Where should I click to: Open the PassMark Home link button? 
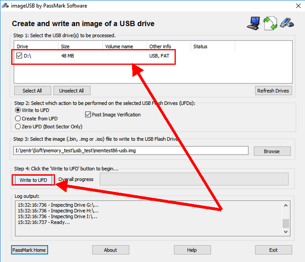coord(29,250)
